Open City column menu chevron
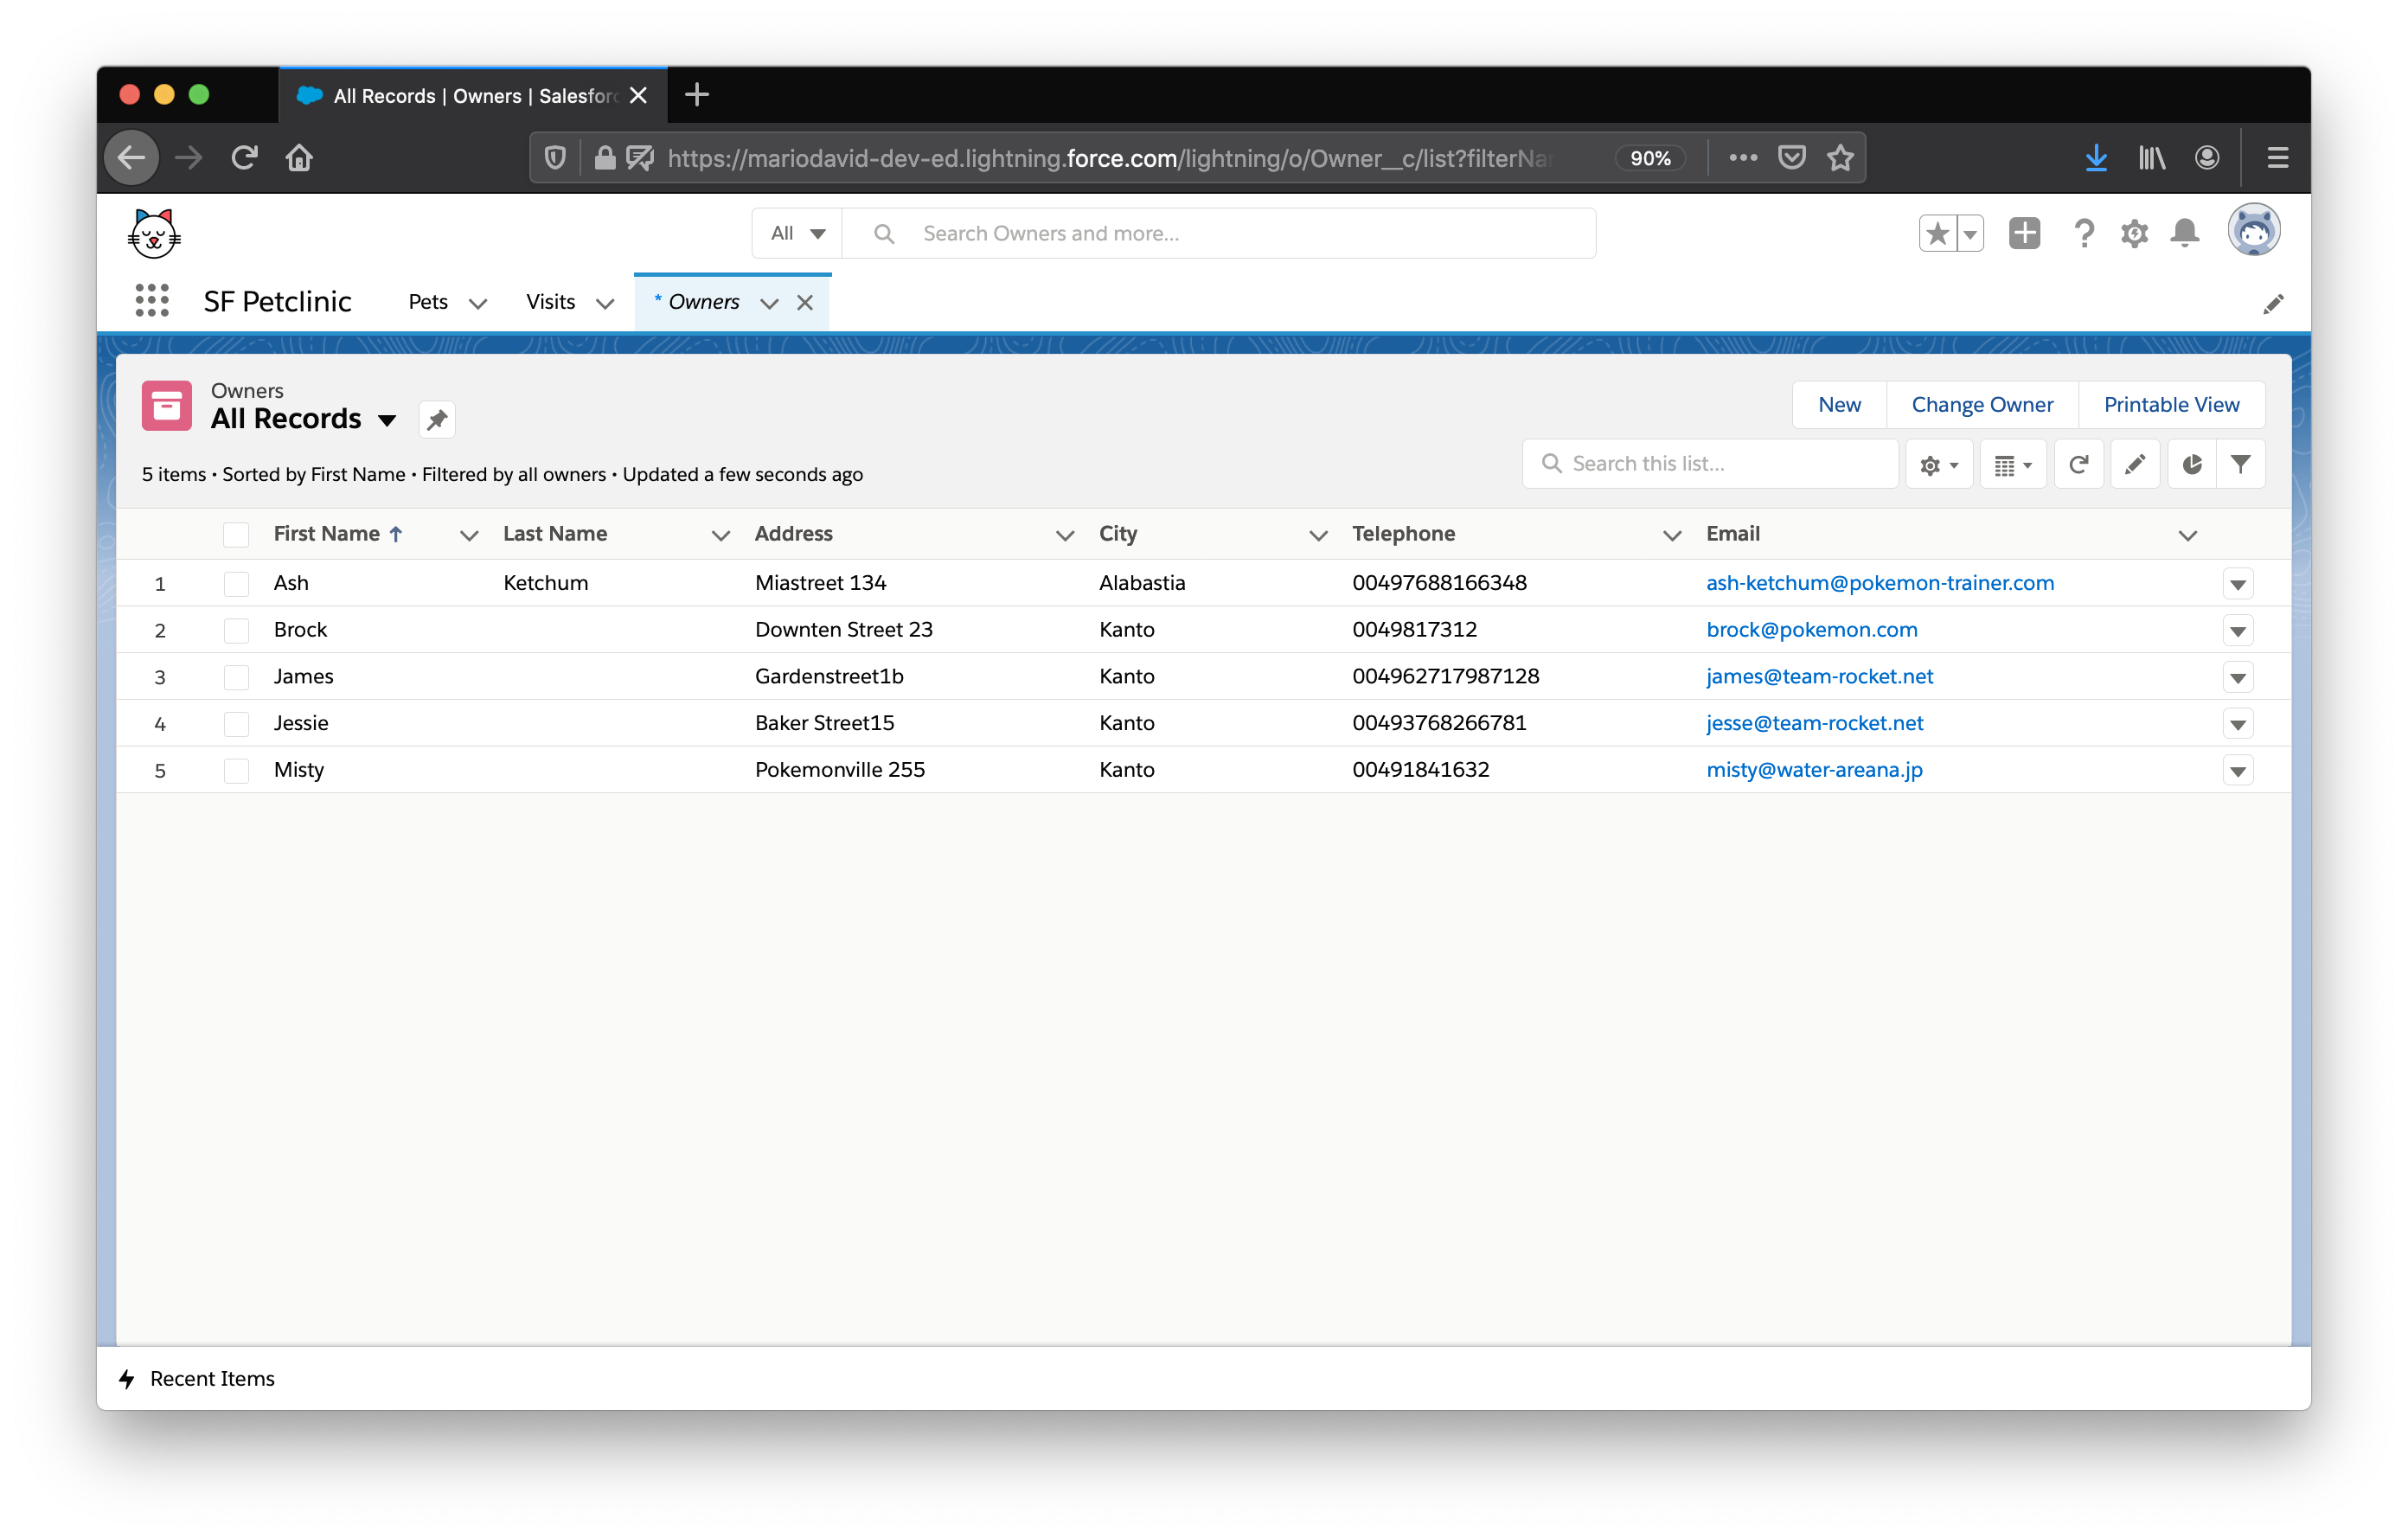The height and width of the screenshot is (1538, 2408). [x=1318, y=535]
